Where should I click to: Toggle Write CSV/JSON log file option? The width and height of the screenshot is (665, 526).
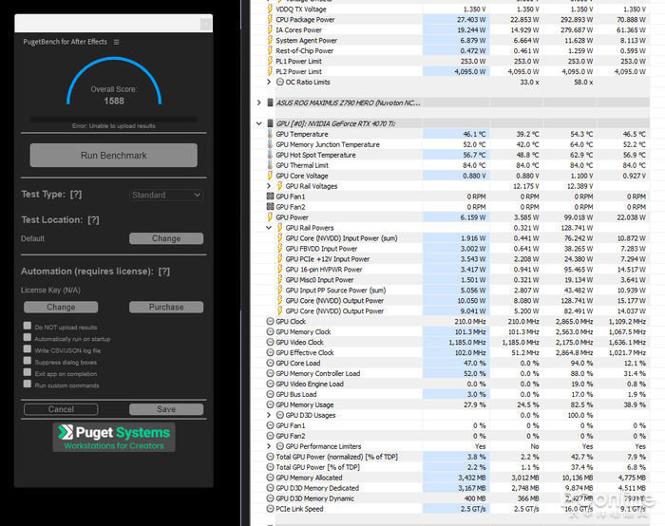[28, 350]
